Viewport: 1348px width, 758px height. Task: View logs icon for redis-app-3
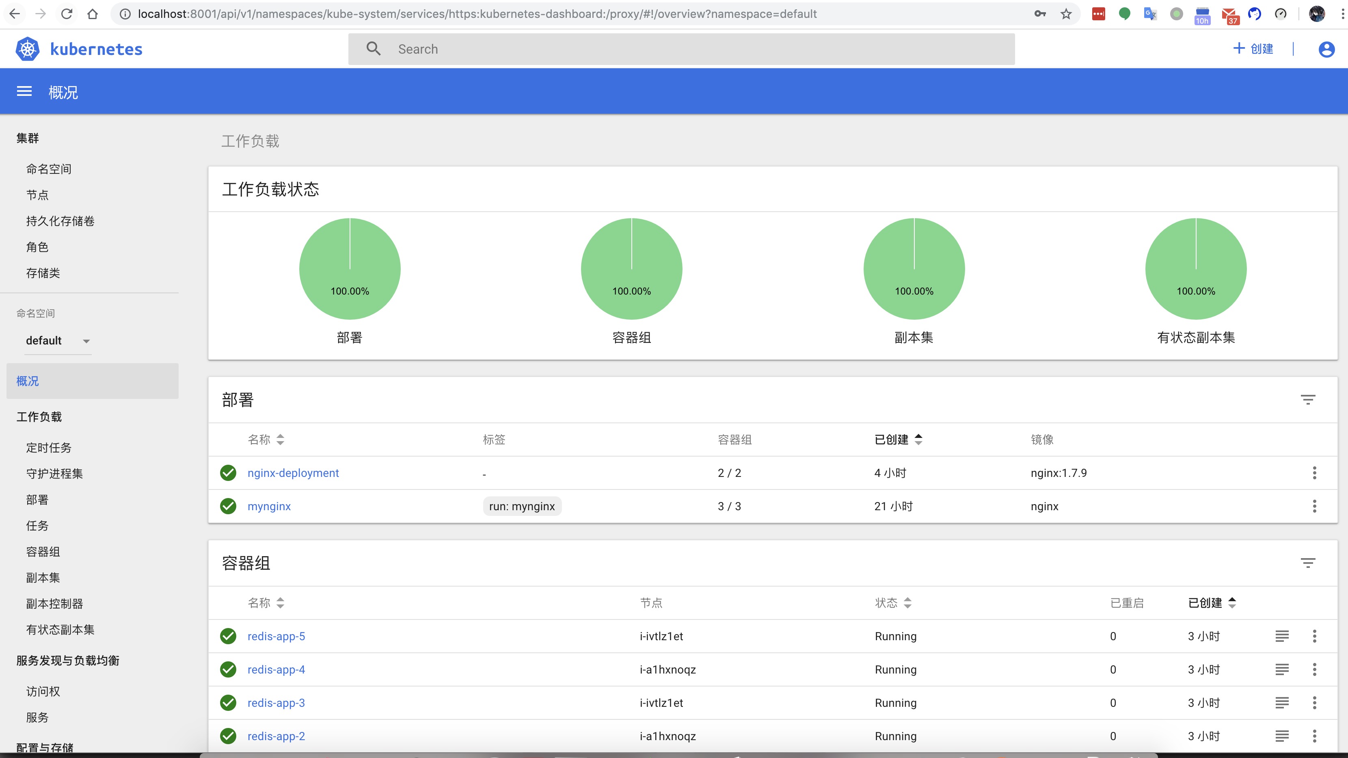pyautogui.click(x=1281, y=703)
